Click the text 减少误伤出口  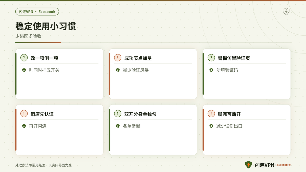(x=229, y=126)
